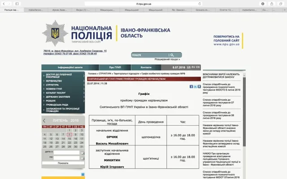The image size is (287, 179).
Task: Select day 8 in the calendar
Action: pos(70,135)
